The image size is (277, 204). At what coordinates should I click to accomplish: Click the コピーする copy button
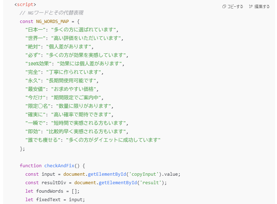[x=232, y=6]
